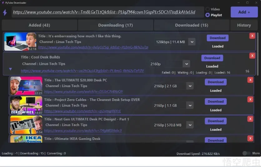
Task: Open the 128kbps | 11.4 MB quality dropdown
Action: [x=192, y=42]
